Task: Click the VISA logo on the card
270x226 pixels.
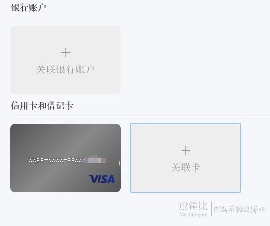Action: pyautogui.click(x=101, y=179)
